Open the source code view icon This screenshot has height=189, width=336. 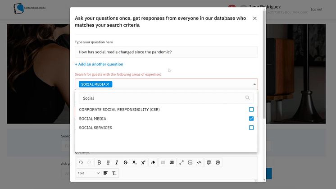(x=199, y=162)
